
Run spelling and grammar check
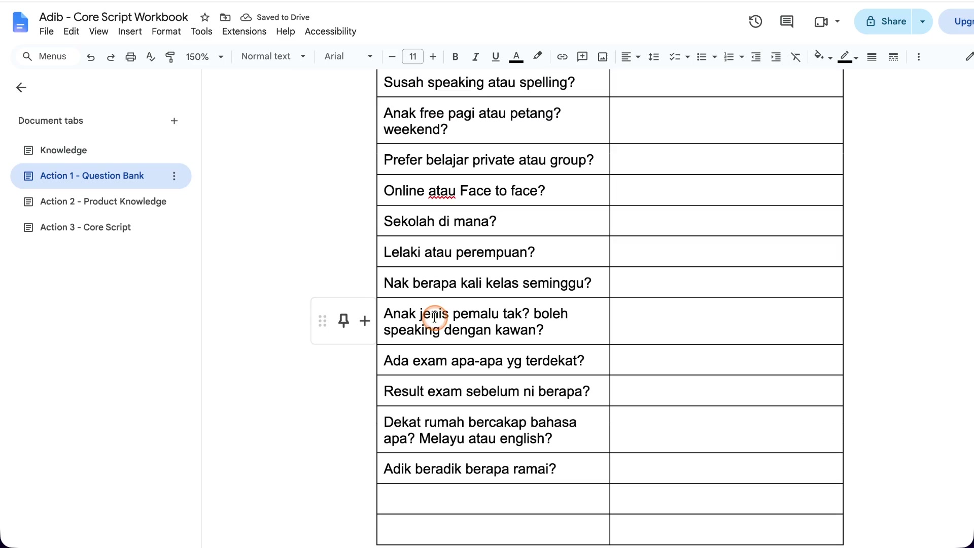(150, 57)
